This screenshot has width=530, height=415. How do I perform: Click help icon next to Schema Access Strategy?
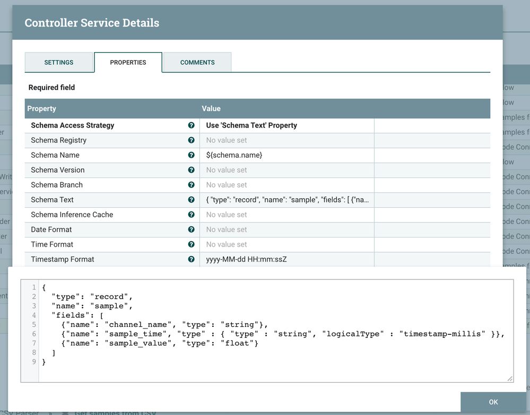click(x=191, y=125)
